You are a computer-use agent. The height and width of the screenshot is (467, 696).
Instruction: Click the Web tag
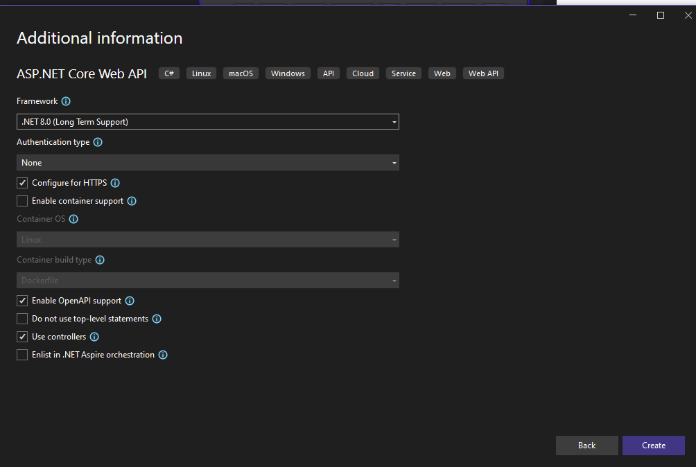tap(442, 73)
